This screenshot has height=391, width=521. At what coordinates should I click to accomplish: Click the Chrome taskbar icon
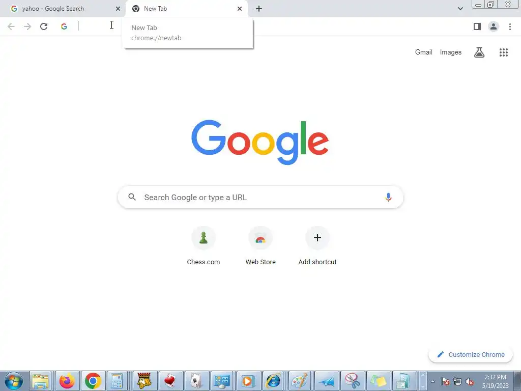point(93,381)
